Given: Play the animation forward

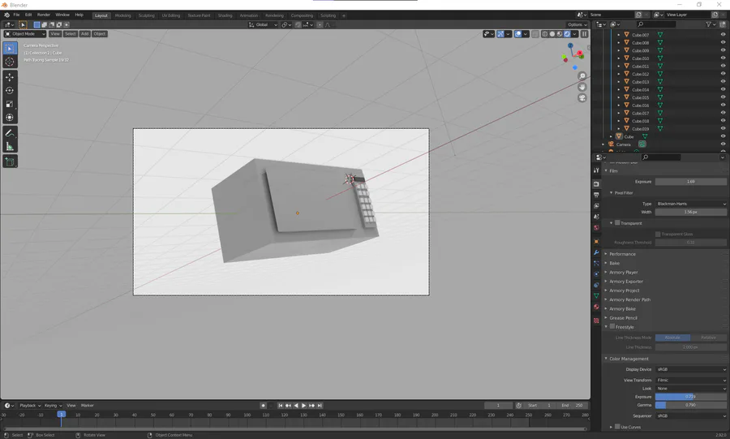Looking at the screenshot, I should point(303,406).
